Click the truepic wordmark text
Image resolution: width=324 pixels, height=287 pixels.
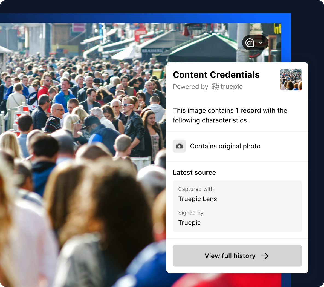click(x=232, y=87)
